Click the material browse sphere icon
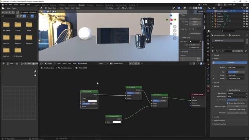249x140 pixels. [213, 51]
